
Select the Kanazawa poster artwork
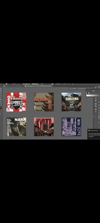(71, 102)
